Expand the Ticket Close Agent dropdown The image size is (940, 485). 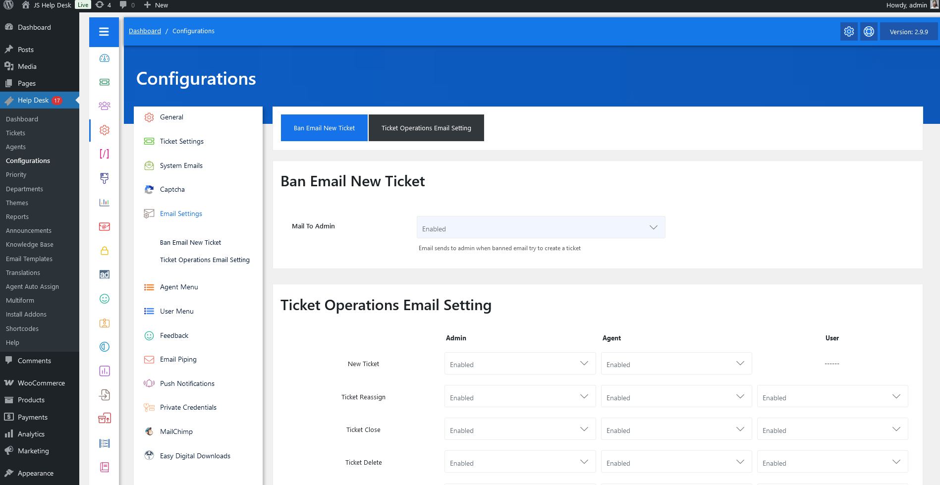[676, 430]
